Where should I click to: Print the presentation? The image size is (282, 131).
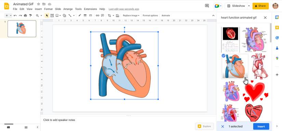pos(25,15)
